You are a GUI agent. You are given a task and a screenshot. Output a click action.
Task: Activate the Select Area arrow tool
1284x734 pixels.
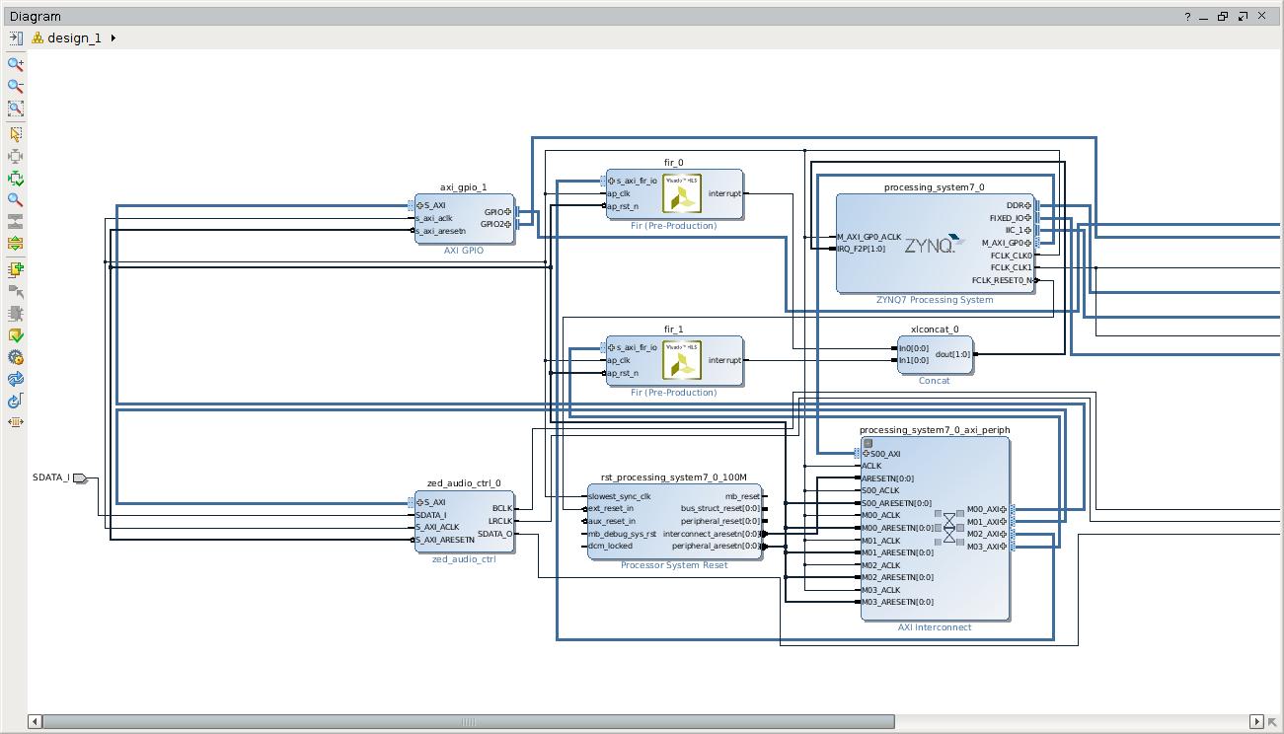tap(16, 134)
